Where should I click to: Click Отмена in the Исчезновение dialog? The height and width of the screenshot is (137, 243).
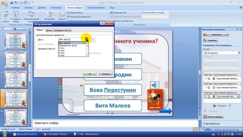pyautogui.click(x=106, y=74)
